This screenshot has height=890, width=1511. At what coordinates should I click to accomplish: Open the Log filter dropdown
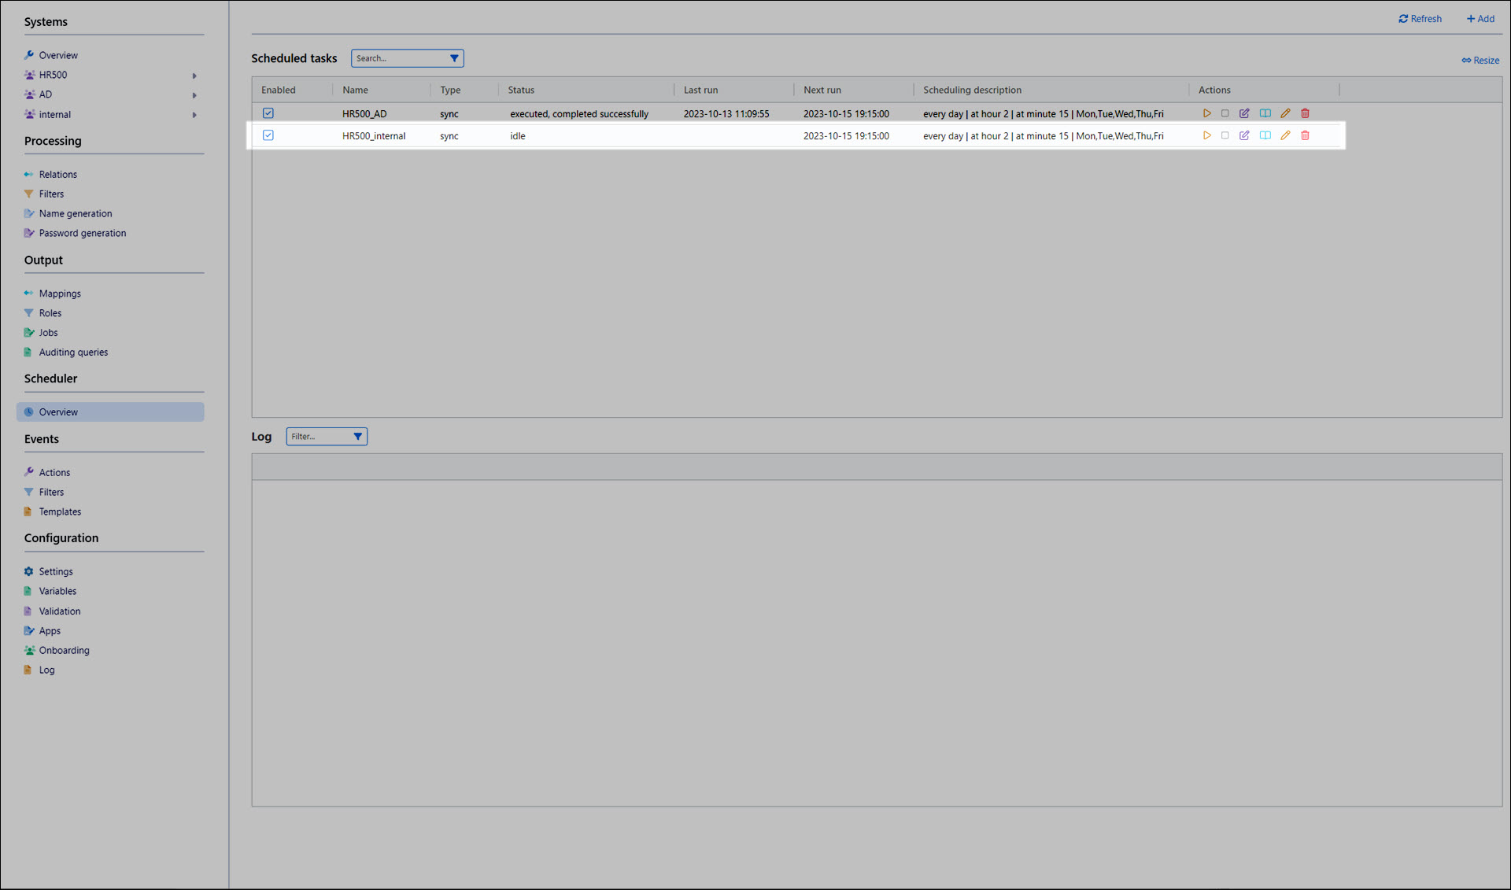(357, 437)
